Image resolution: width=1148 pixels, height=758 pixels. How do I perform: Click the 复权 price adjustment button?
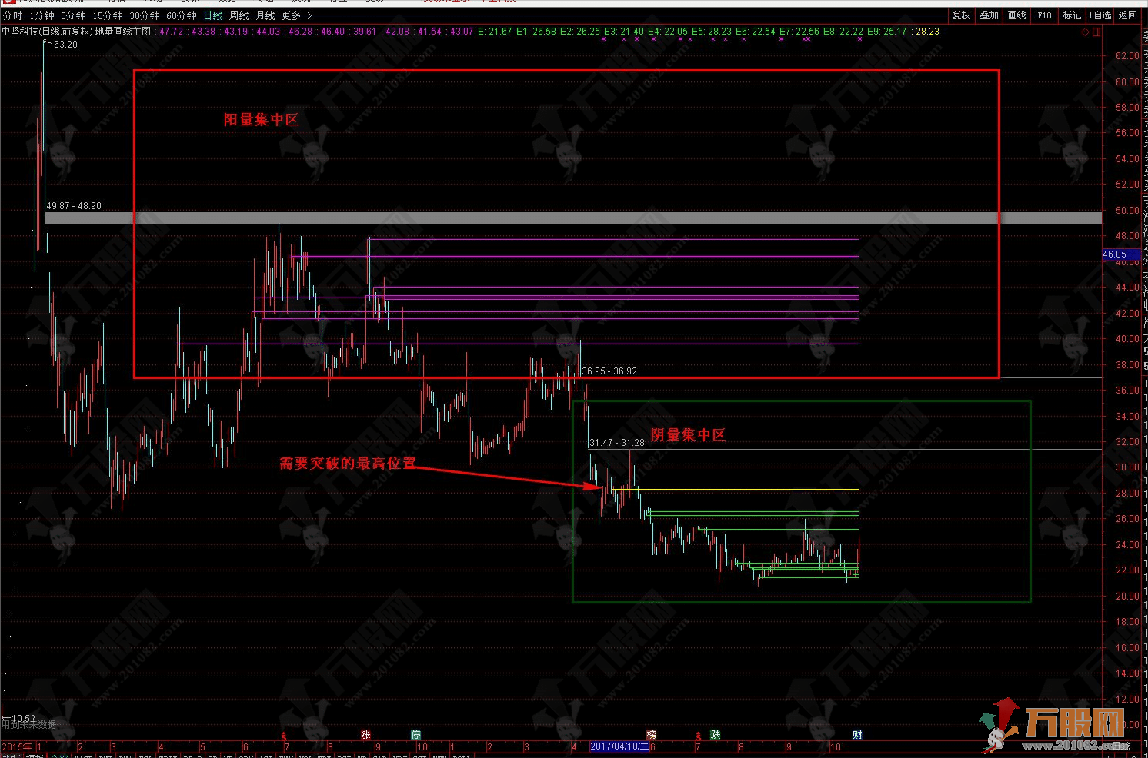[x=961, y=15]
